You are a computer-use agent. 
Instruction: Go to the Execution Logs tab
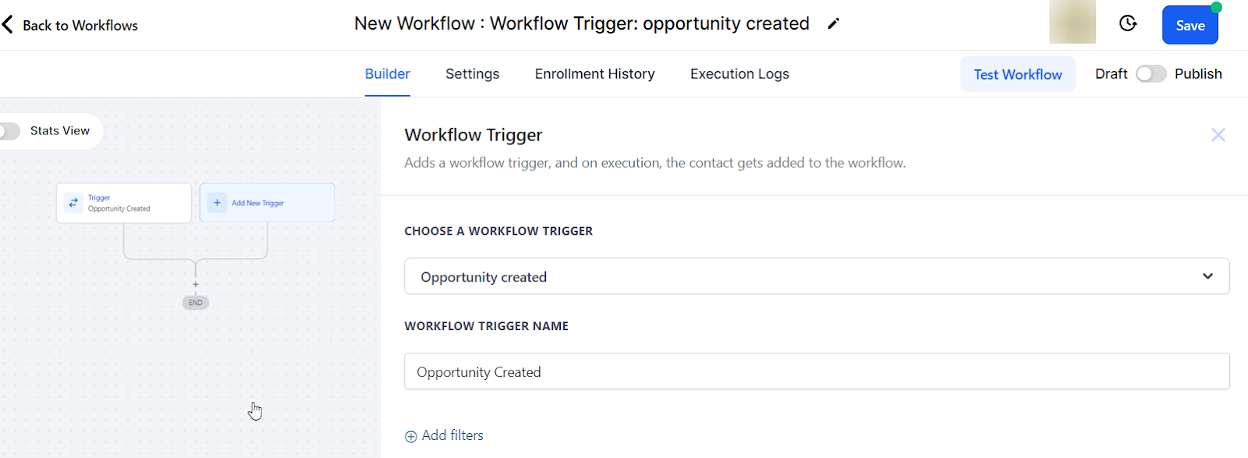739,74
